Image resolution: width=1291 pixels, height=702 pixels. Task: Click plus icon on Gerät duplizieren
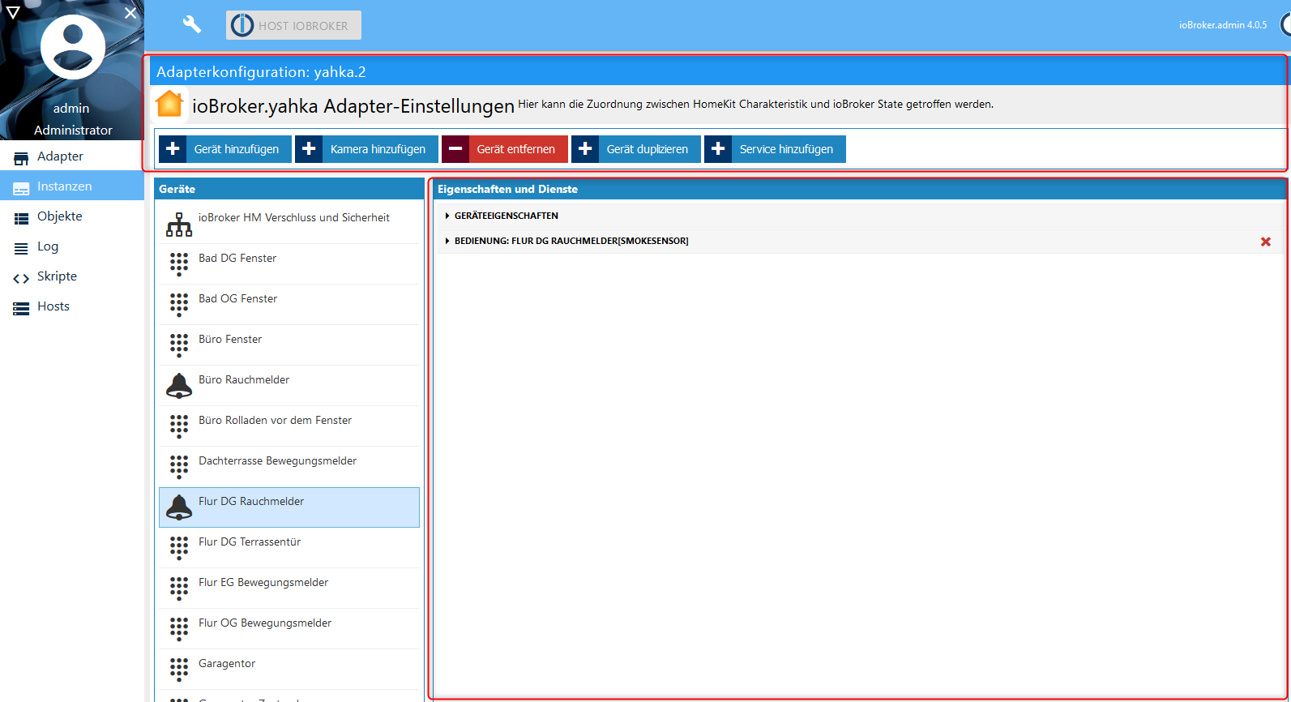click(585, 149)
